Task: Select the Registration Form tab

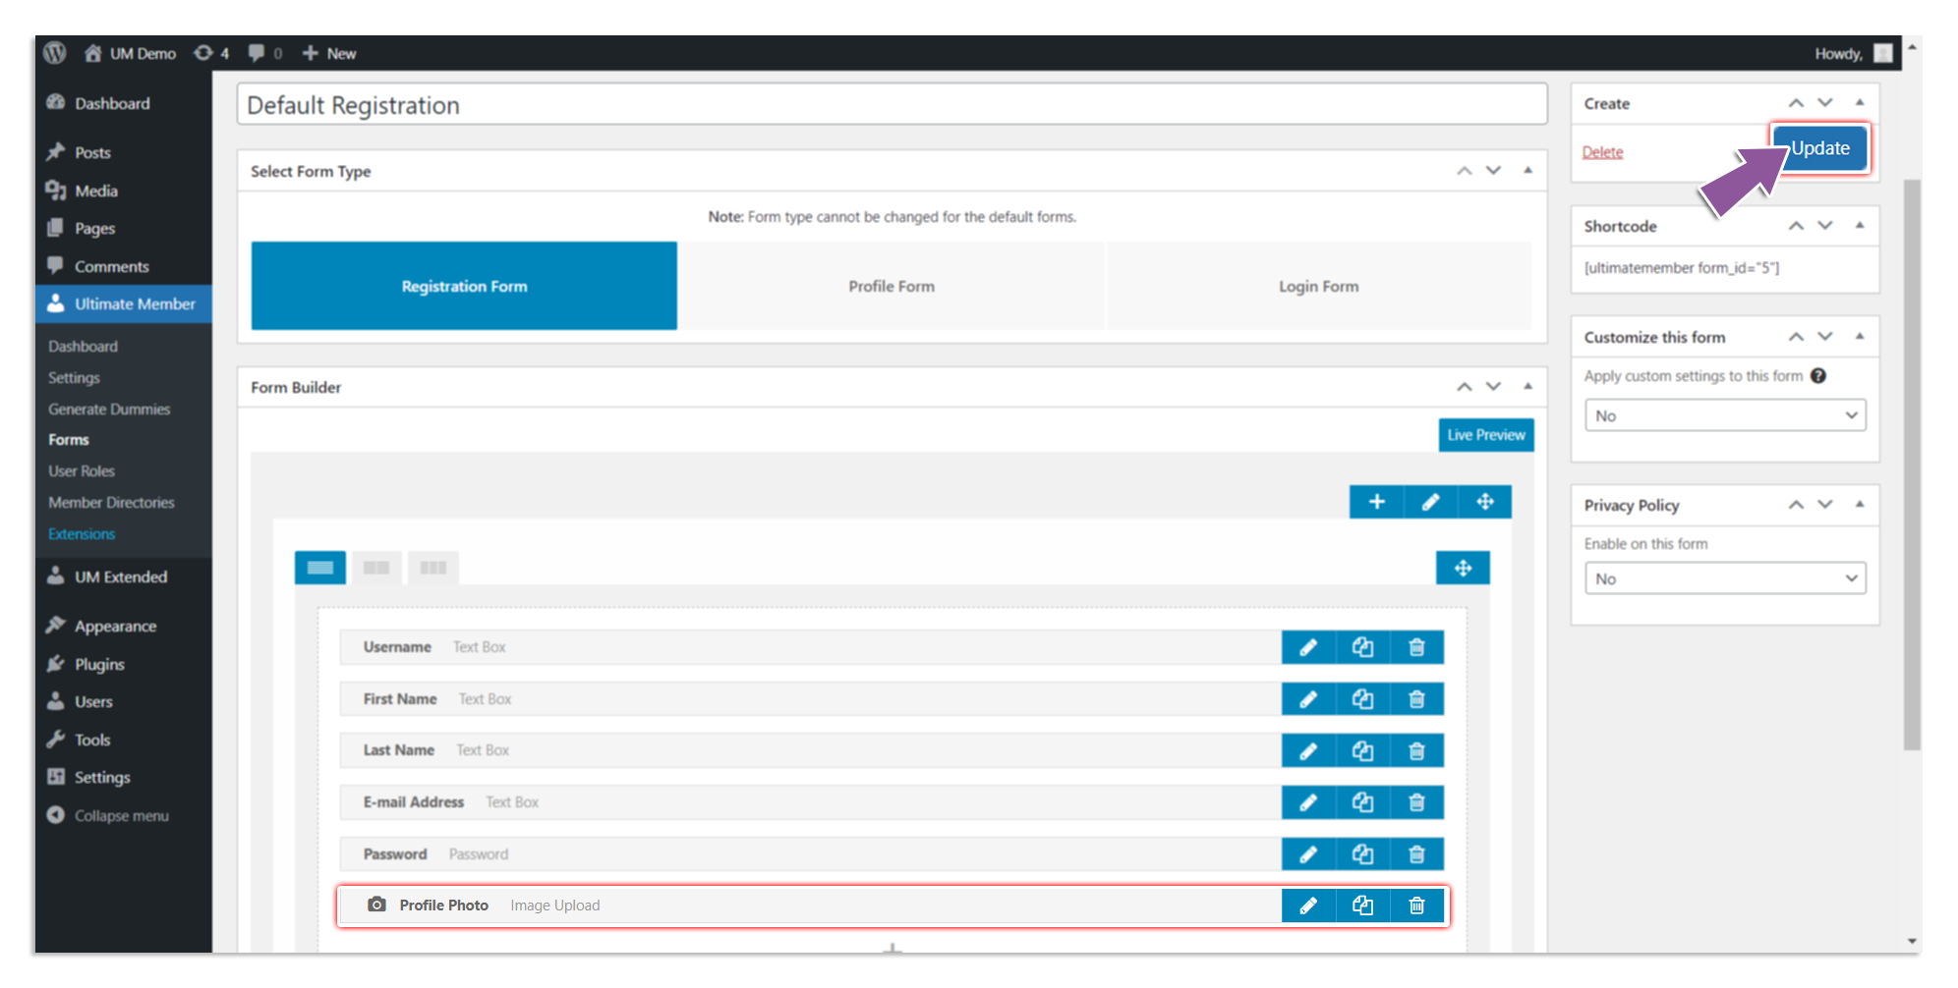Action: 464,286
